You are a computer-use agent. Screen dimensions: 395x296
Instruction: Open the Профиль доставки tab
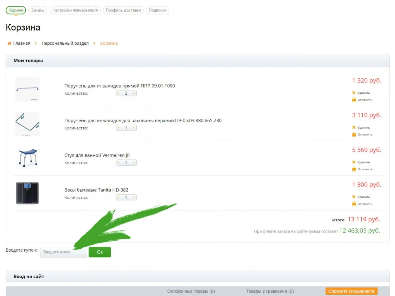click(x=123, y=10)
